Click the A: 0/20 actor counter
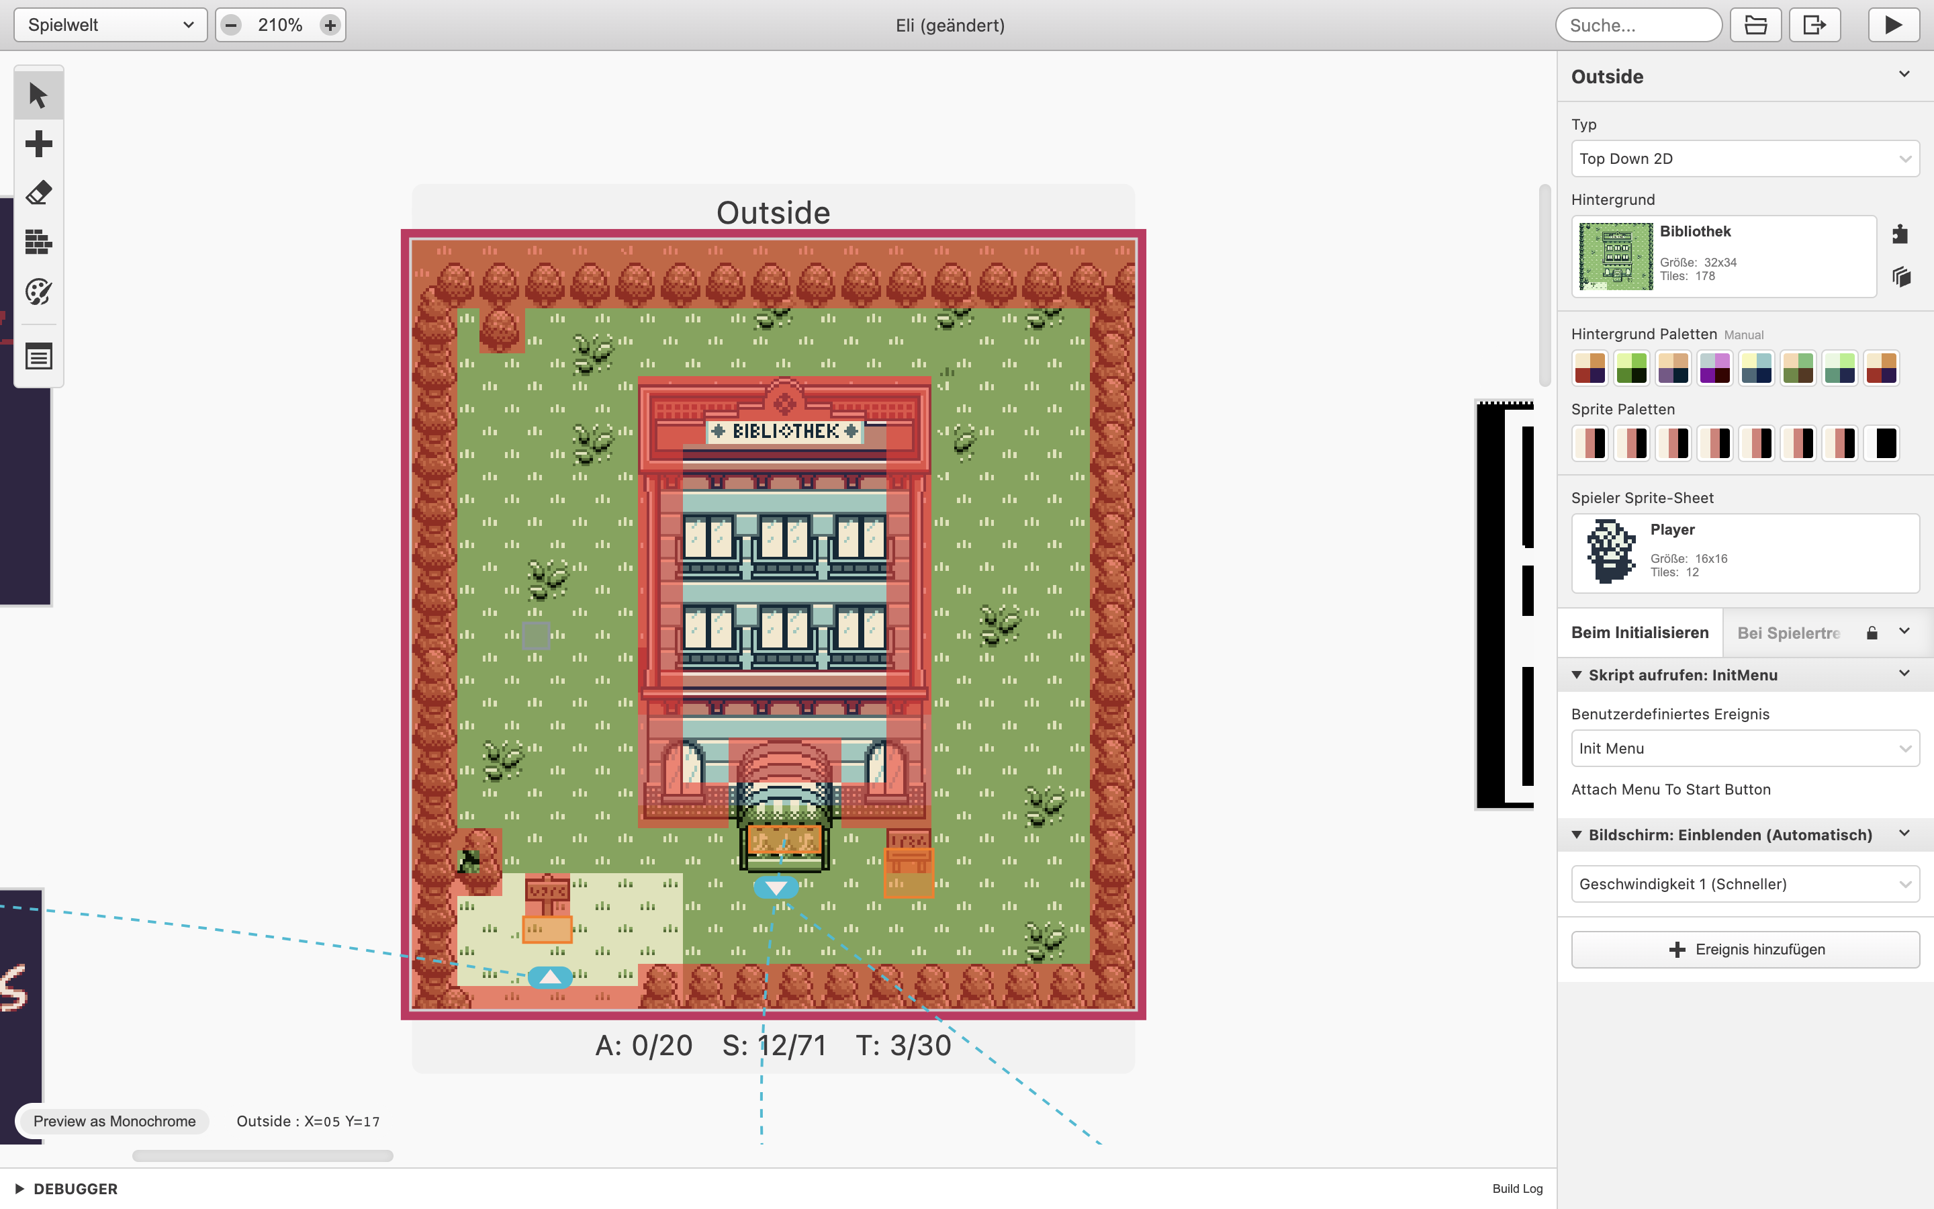The height and width of the screenshot is (1209, 1934). [643, 1045]
